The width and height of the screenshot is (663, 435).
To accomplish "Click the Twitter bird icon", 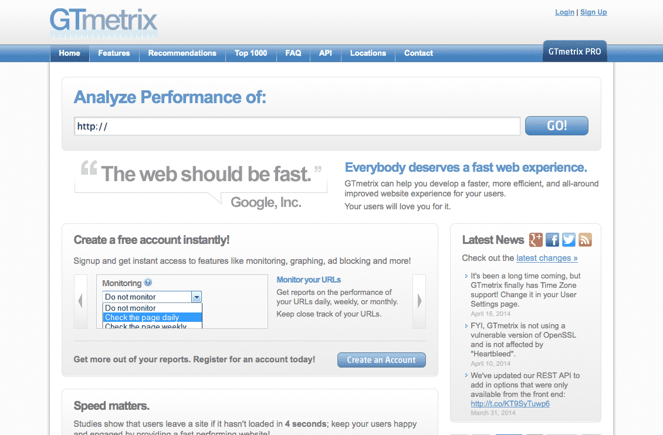I will pos(569,239).
